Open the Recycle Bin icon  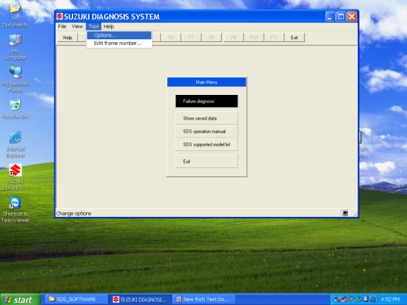[14, 106]
